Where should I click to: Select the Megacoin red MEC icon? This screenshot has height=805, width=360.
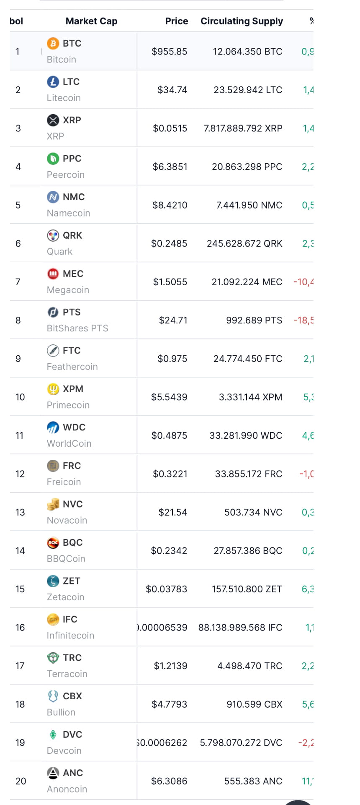pos(52,274)
